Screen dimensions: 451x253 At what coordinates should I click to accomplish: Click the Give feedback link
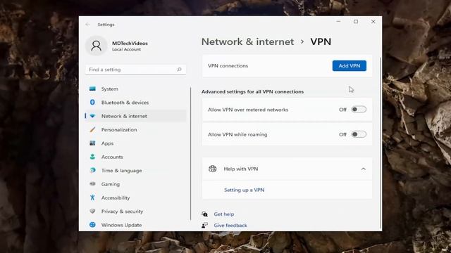coord(230,225)
